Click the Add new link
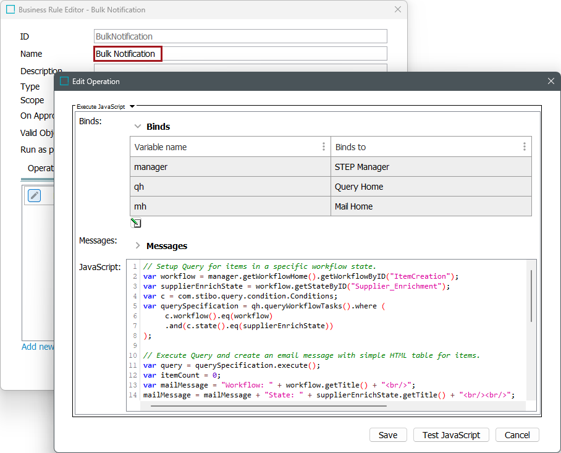The width and height of the screenshot is (561, 453). tap(38, 347)
